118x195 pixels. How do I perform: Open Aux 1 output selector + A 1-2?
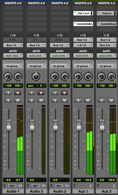coord(82,45)
